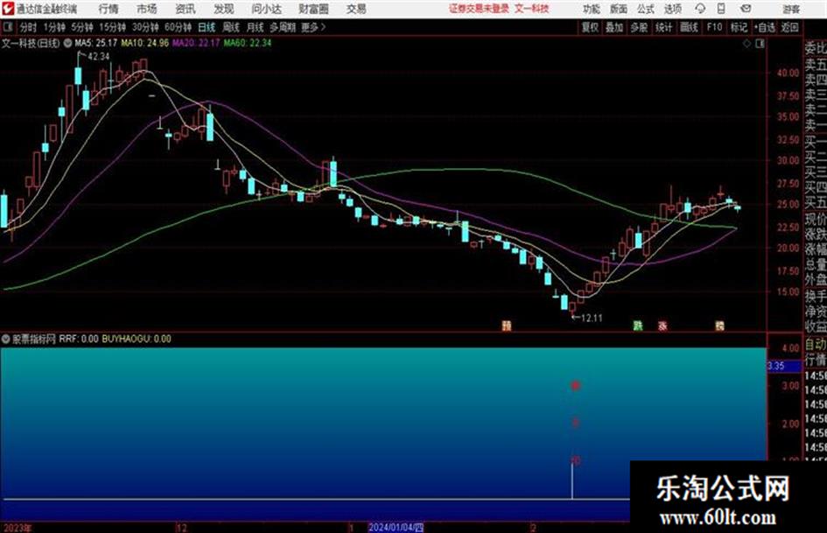Viewport: 827px width, 533px height.
Task: Switch to 周线 weekly period tab
Action: [231, 27]
